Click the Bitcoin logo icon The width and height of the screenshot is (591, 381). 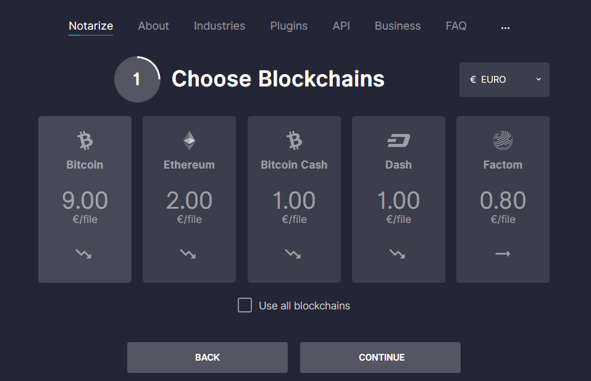point(85,141)
